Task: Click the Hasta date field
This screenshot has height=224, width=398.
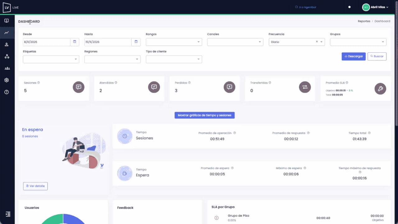Action: tap(108, 42)
